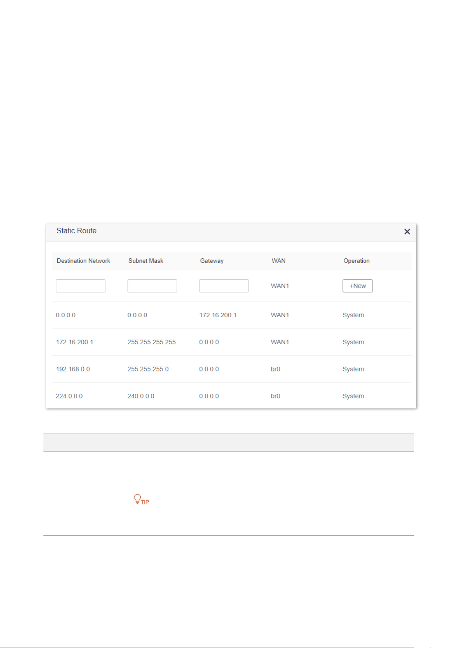
Task: Click the Static Route dialog title
Action: (x=76, y=231)
